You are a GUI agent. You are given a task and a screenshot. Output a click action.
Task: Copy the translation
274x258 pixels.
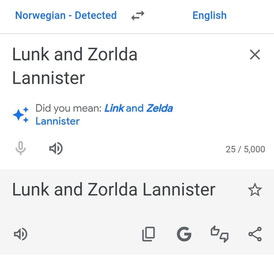click(x=149, y=234)
